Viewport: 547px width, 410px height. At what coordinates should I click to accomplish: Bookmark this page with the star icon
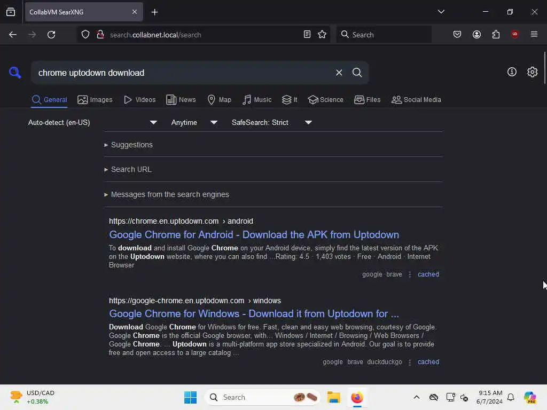(x=322, y=35)
